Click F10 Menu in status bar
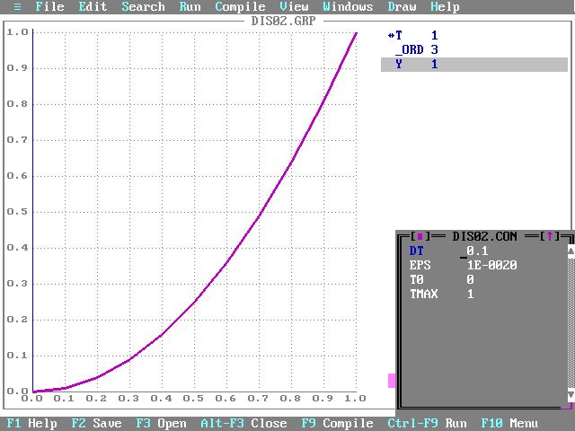The height and width of the screenshot is (431, 575). click(x=509, y=423)
